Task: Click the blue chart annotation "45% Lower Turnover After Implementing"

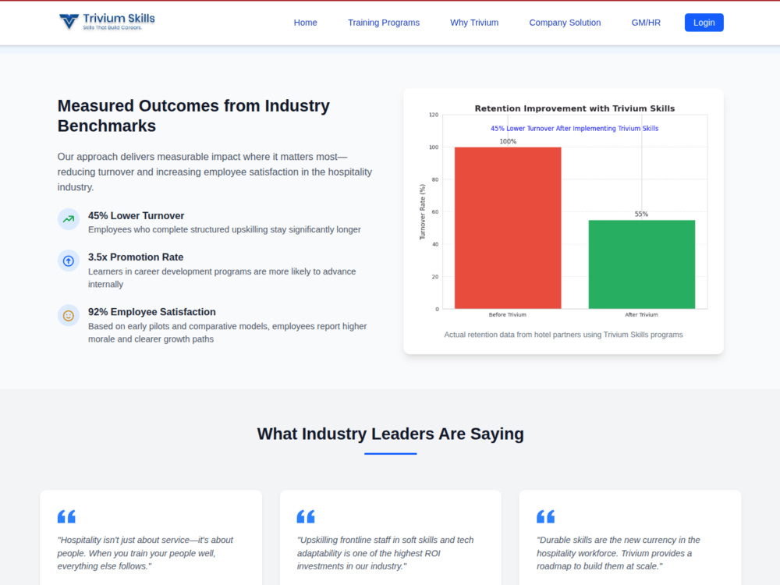Action: 575,129
